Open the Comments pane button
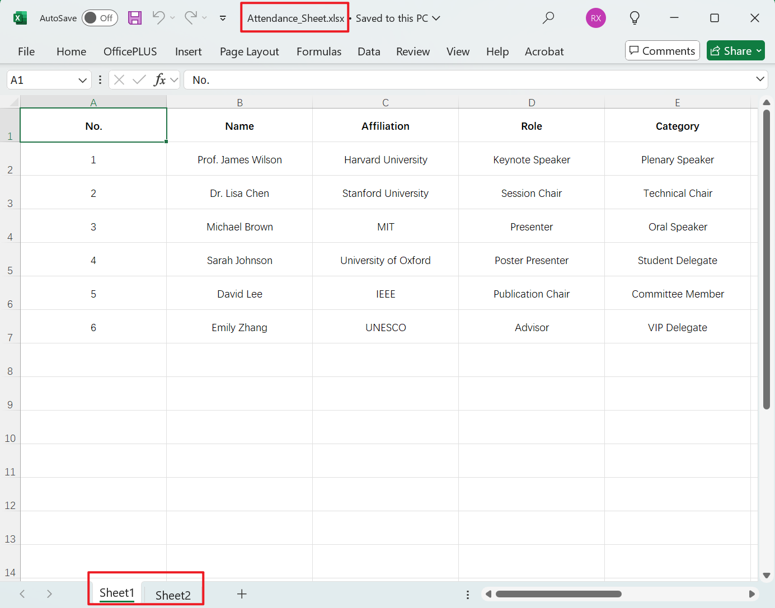Screen dimensions: 775x608 pos(662,51)
